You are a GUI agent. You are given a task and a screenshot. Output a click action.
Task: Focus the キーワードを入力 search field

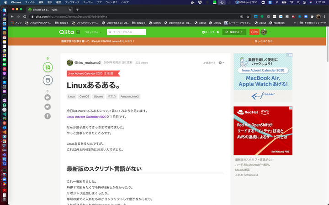coord(127,32)
